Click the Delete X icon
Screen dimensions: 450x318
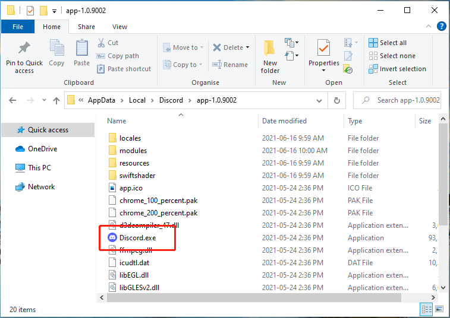217,47
